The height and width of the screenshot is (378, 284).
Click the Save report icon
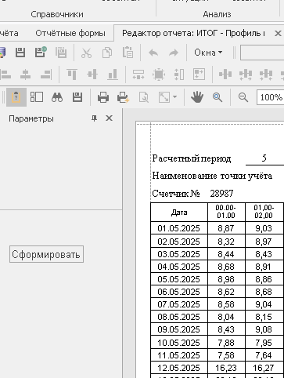[20, 53]
